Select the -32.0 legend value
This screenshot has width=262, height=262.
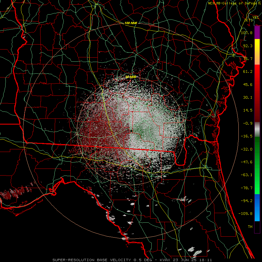[x=247, y=149]
